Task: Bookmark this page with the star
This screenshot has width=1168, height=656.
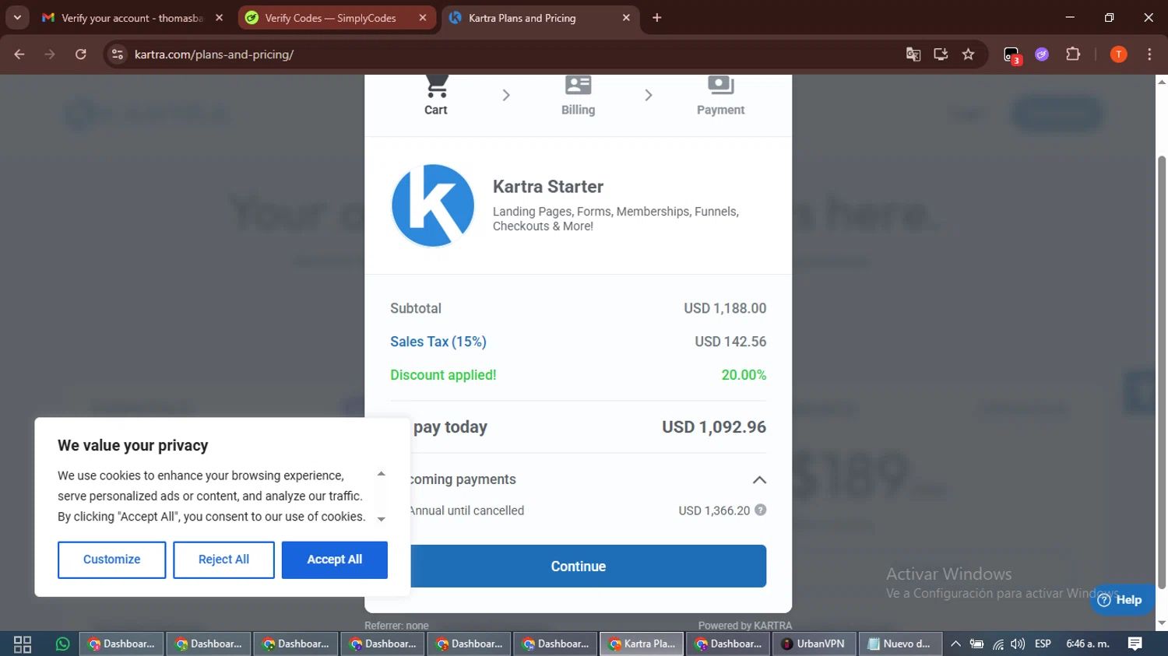Action: [x=968, y=54]
